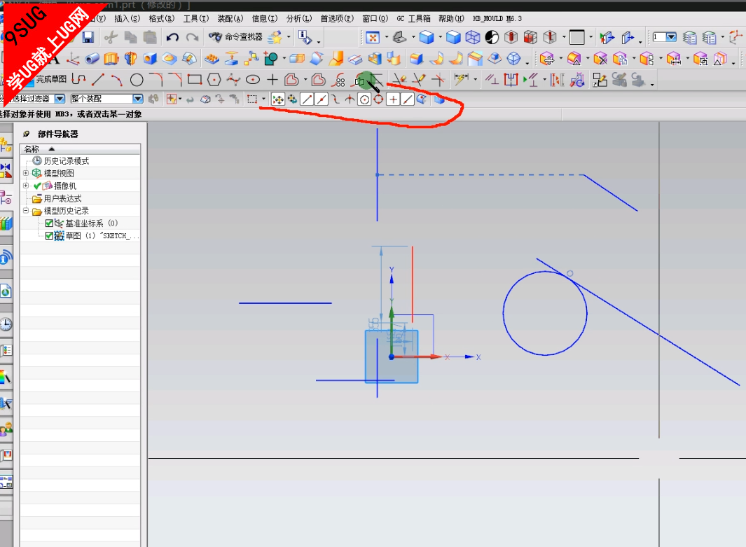Select the Polygon sketch tool

(x=214, y=79)
